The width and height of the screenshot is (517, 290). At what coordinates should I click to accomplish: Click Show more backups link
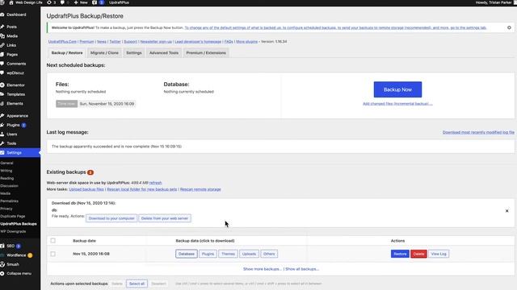[x=263, y=269]
